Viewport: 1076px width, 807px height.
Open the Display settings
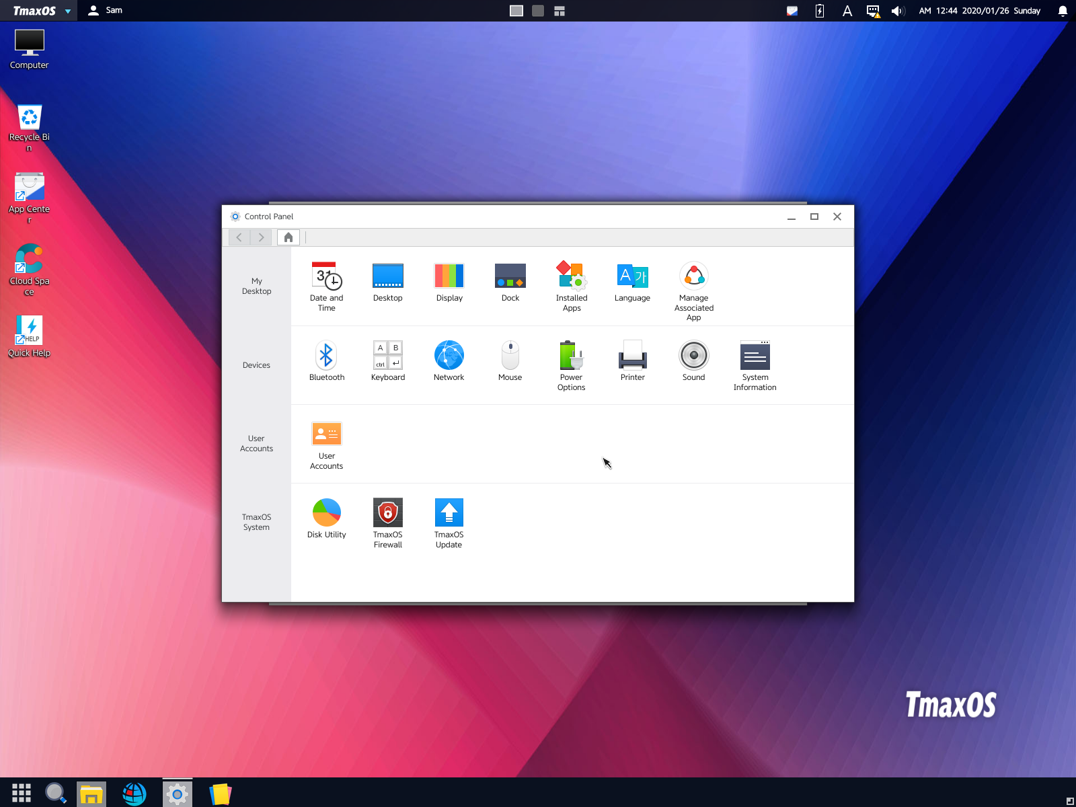(x=449, y=280)
